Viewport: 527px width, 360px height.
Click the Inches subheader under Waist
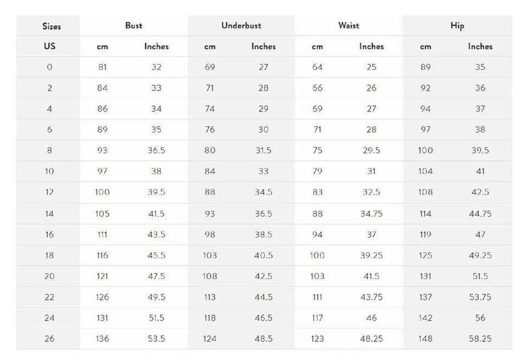[371, 47]
